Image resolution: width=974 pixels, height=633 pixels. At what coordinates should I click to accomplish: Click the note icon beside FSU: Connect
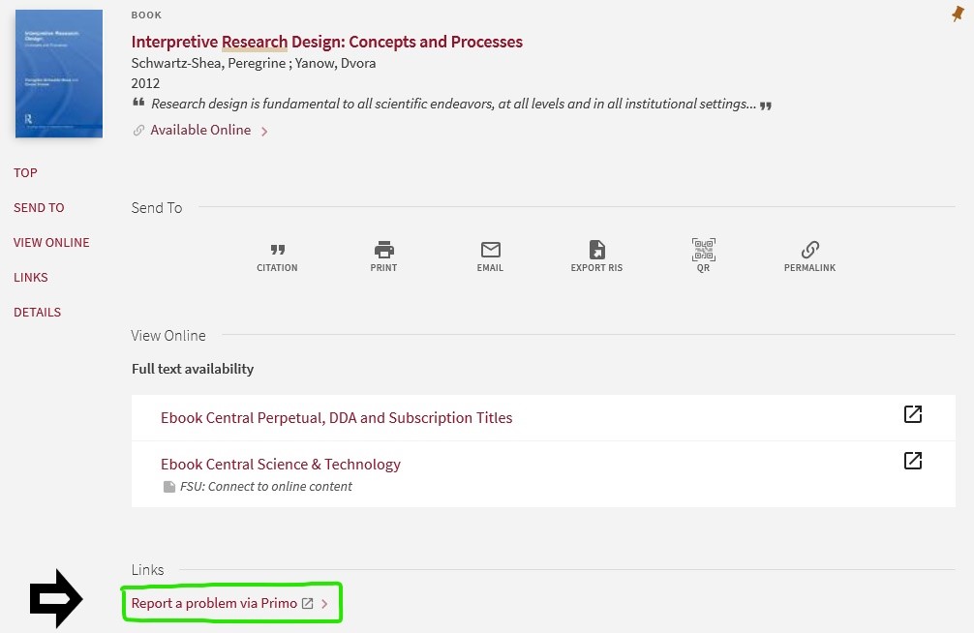[169, 487]
